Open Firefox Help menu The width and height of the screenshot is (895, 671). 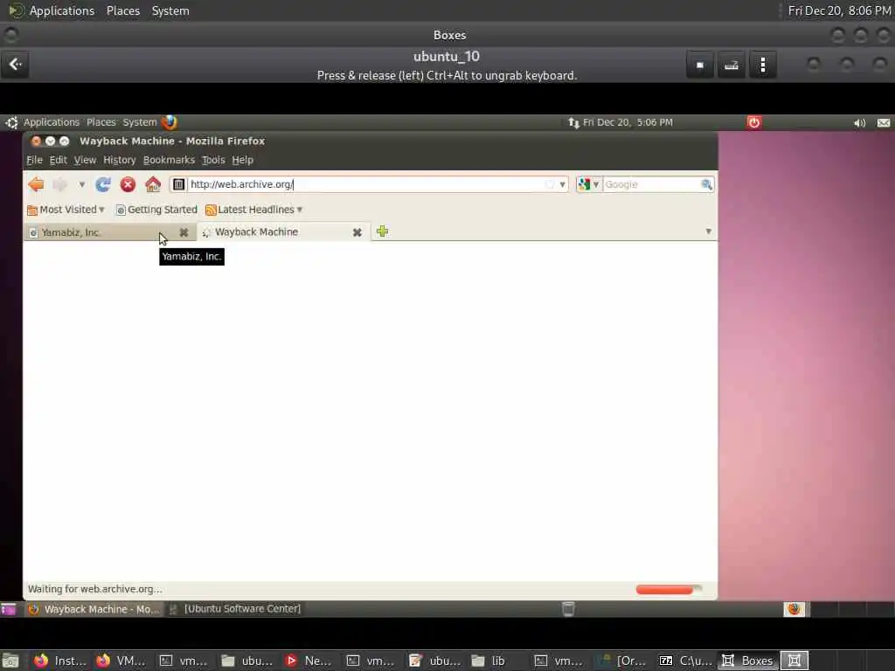(243, 161)
